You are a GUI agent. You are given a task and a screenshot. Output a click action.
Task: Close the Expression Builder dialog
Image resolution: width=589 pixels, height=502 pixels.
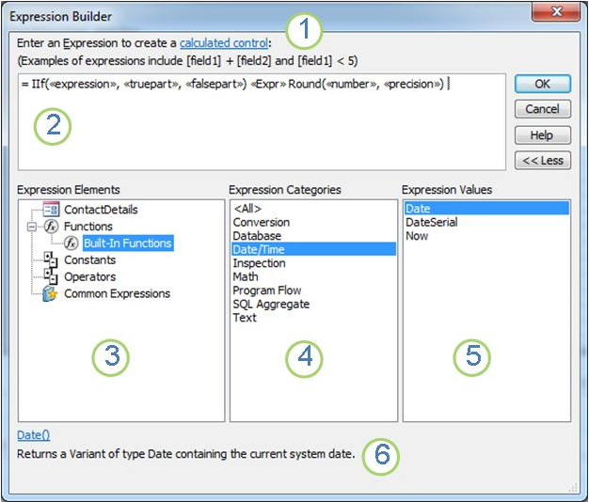point(556,12)
